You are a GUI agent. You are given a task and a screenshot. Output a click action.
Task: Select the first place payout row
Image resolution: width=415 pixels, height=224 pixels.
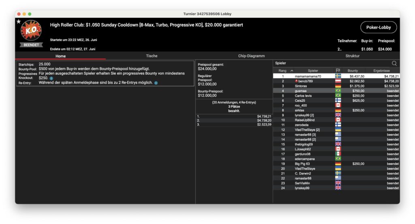234,116
